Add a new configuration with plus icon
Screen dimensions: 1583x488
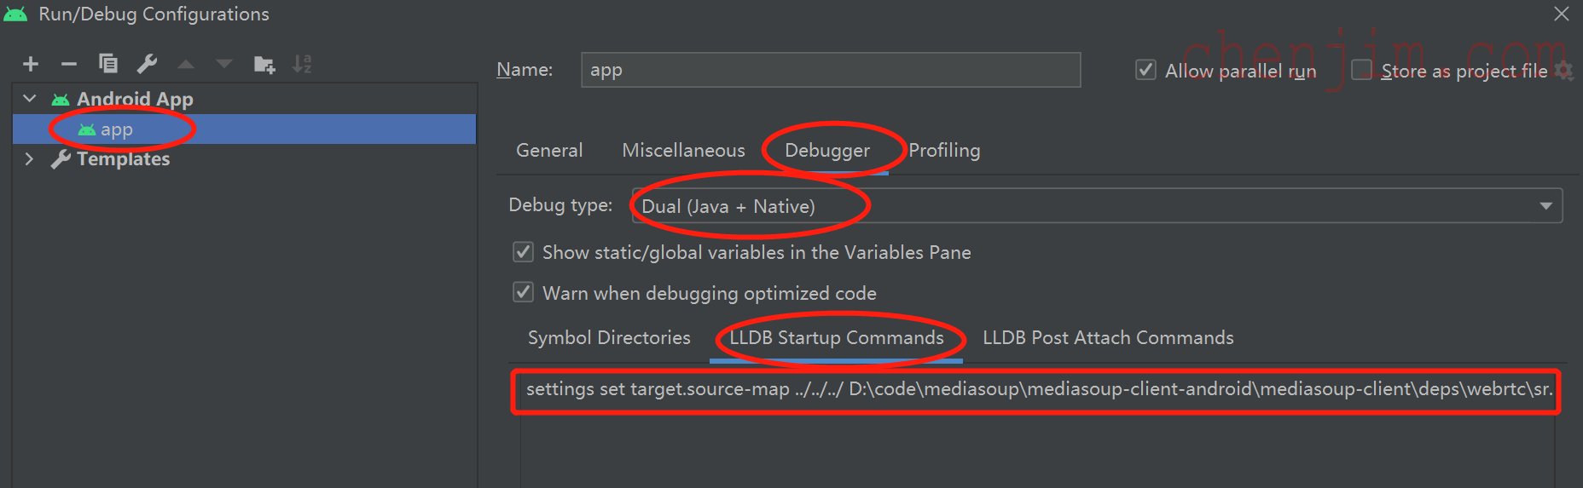[31, 64]
